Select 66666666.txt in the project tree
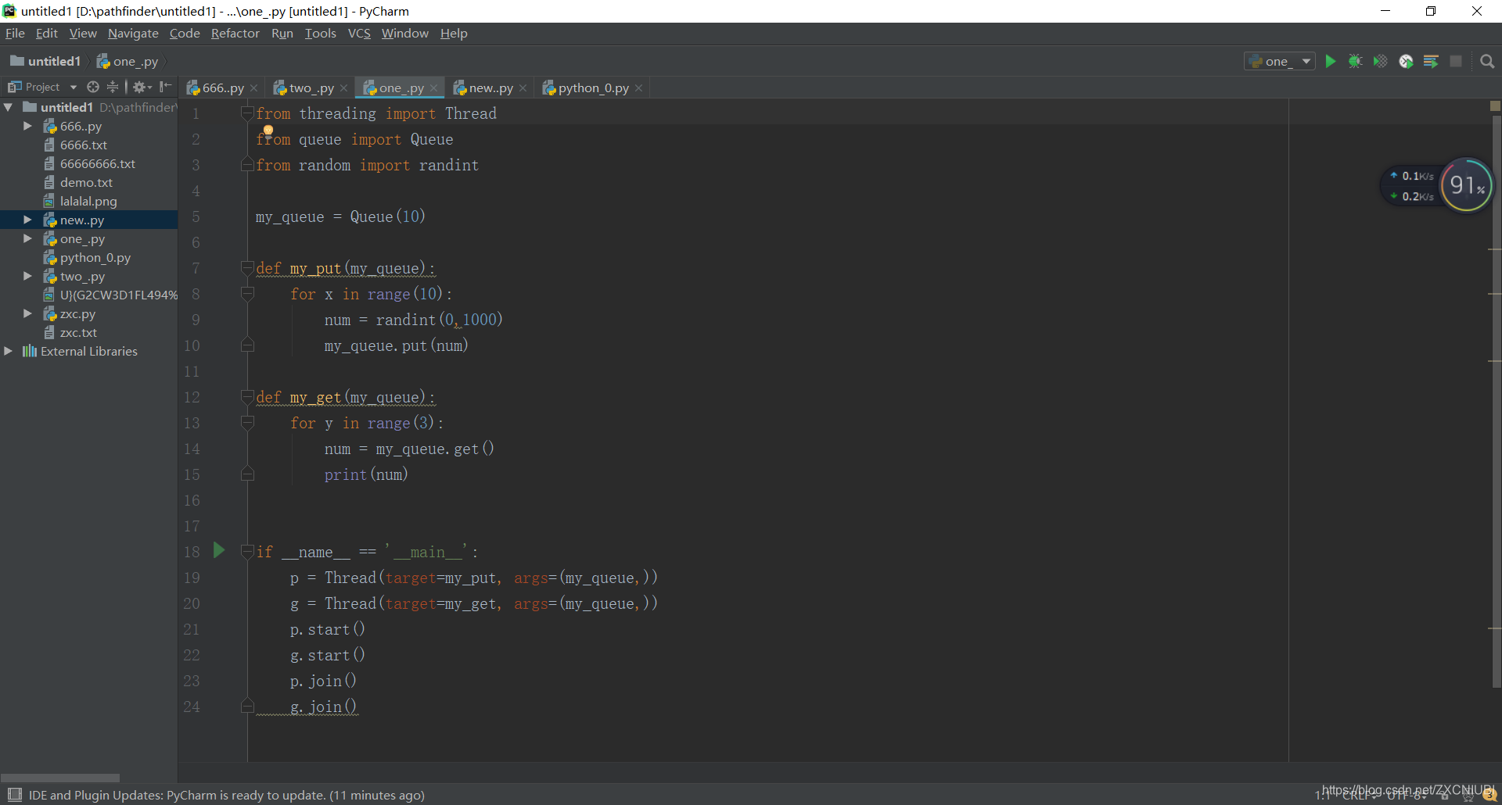This screenshot has height=805, width=1502. point(98,163)
